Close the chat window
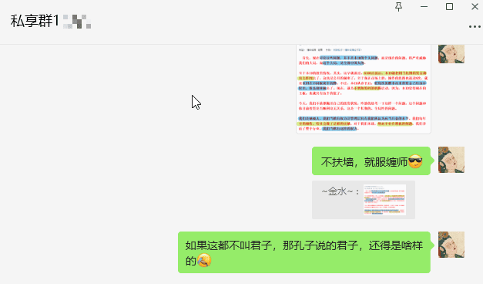Image resolution: width=483 pixels, height=284 pixels. tap(475, 7)
